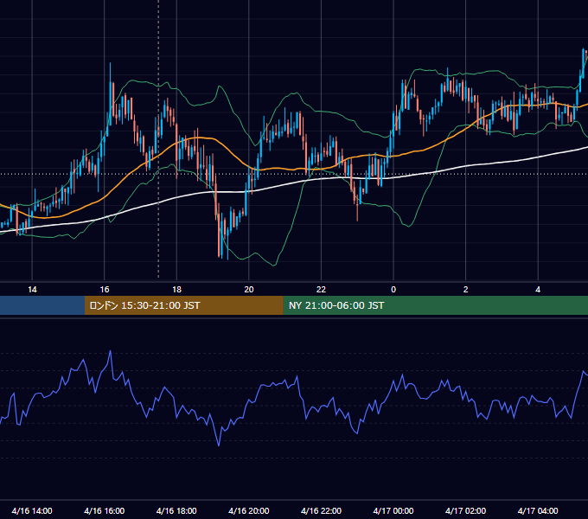The image size is (588, 519).
Task: Select the NY 21:00-06:00 JST session bar
Action: pos(435,305)
